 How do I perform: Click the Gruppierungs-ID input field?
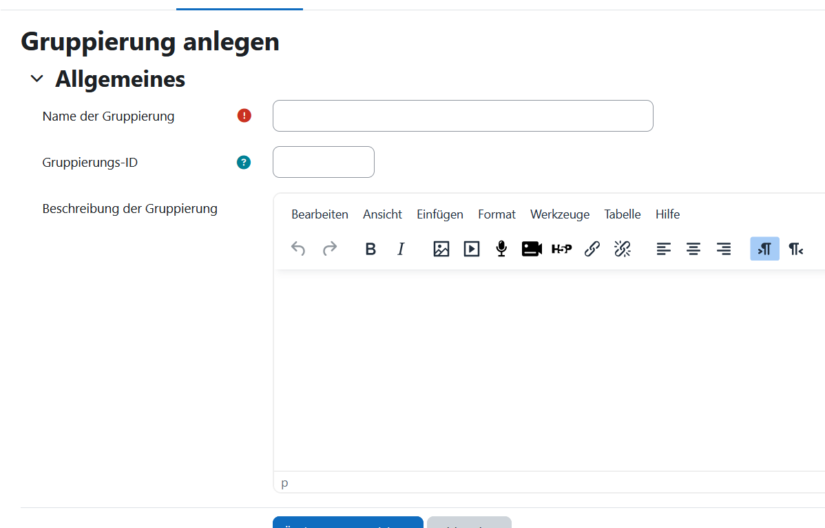pos(324,162)
